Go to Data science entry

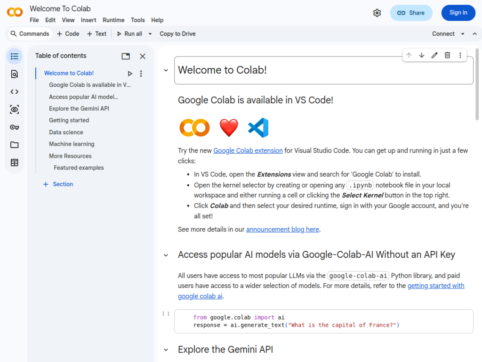(x=66, y=132)
